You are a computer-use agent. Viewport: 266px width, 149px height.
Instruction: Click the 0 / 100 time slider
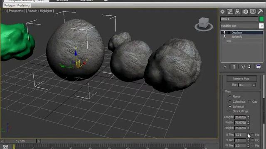click(20, 141)
